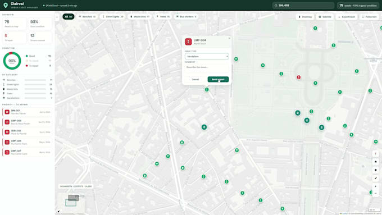Close the LMP-004 report popup

click(229, 38)
